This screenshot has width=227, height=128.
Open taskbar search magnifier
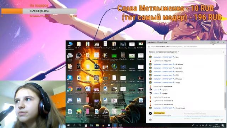tap(74, 126)
